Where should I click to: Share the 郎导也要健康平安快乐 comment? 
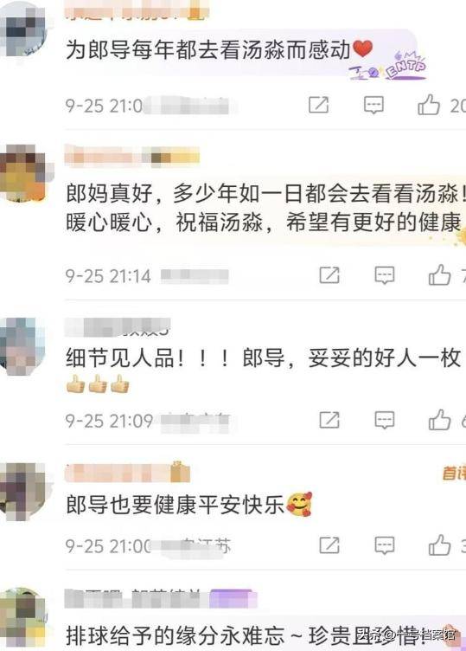pos(329,545)
